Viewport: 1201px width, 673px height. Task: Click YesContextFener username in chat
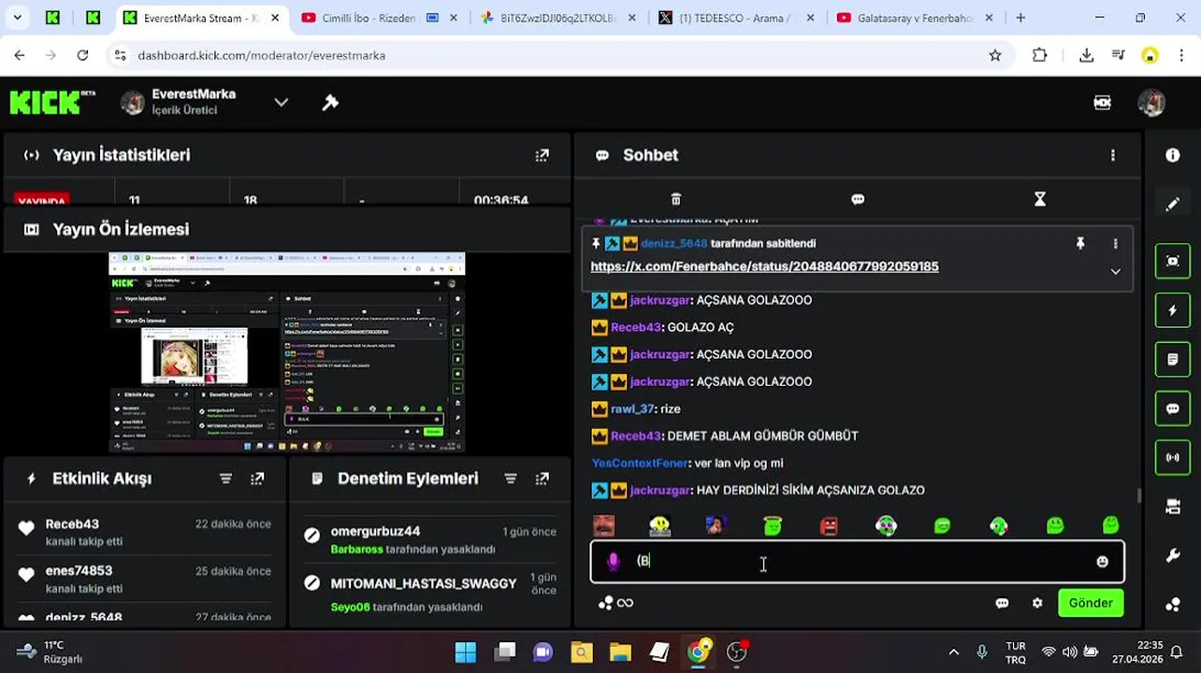point(640,463)
